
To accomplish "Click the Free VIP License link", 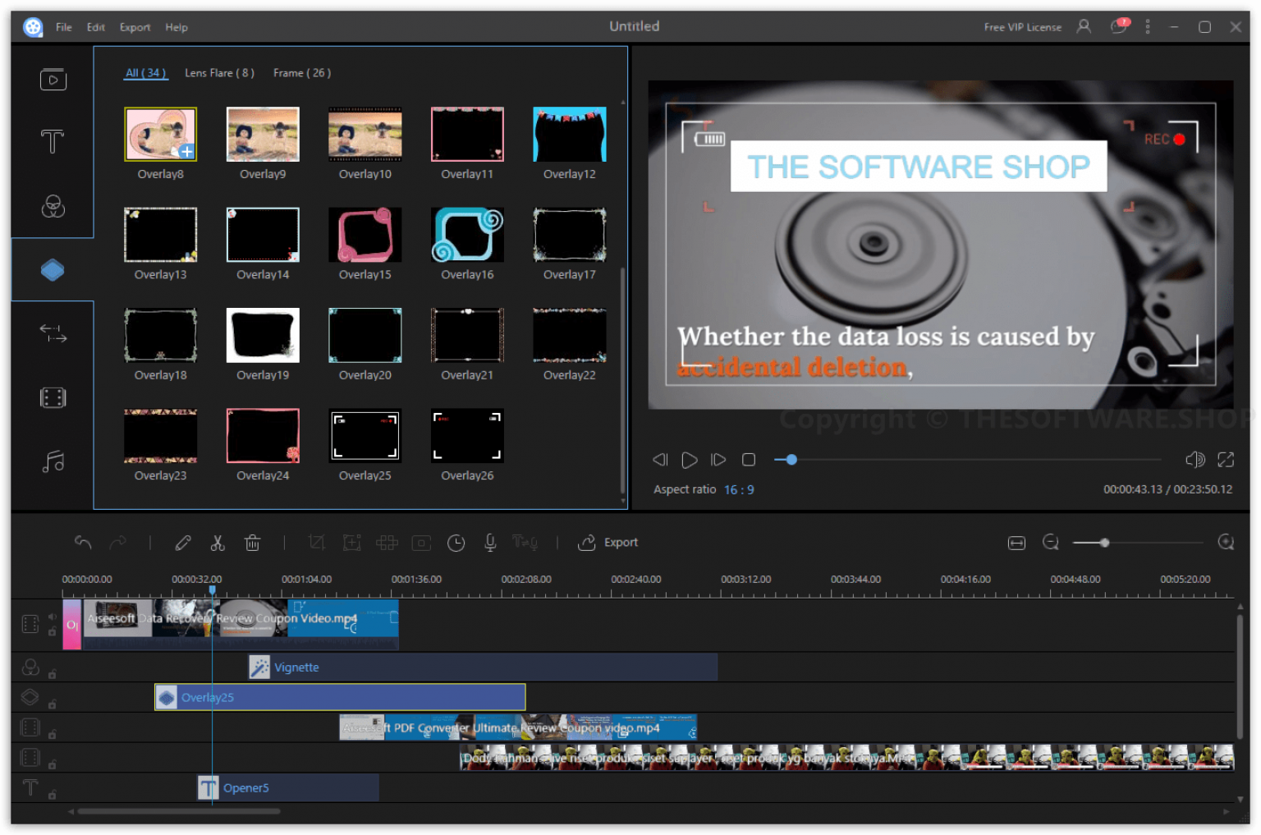I will pos(1023,27).
